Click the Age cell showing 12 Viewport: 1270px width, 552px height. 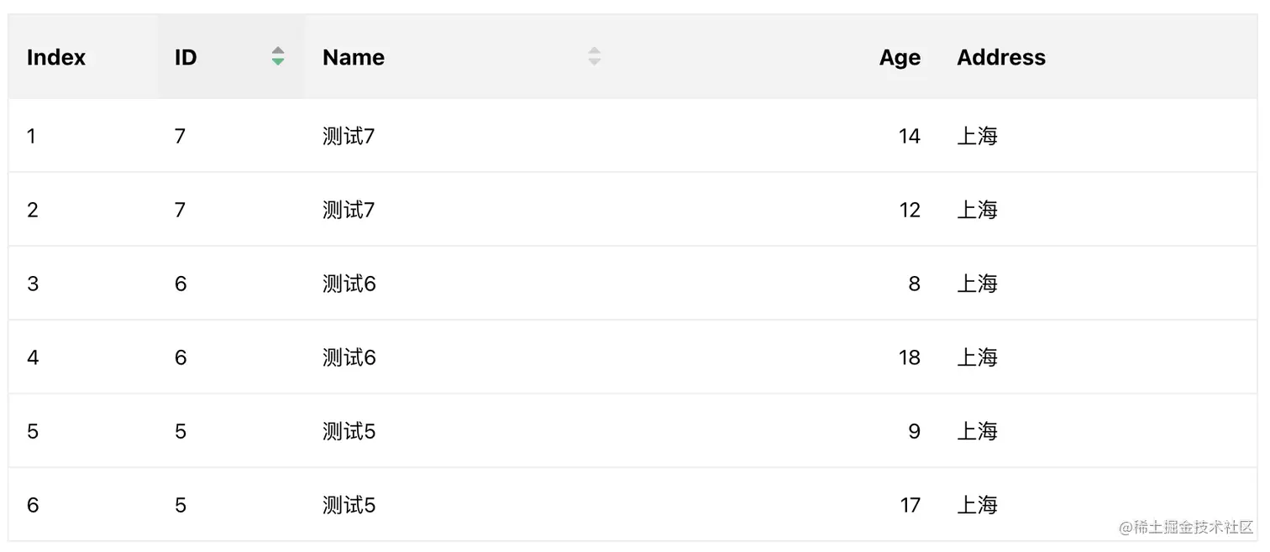click(x=909, y=210)
